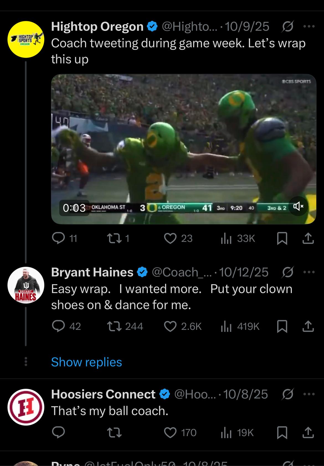
Task: Open more options on Hightop Oregon post
Action: [309, 27]
